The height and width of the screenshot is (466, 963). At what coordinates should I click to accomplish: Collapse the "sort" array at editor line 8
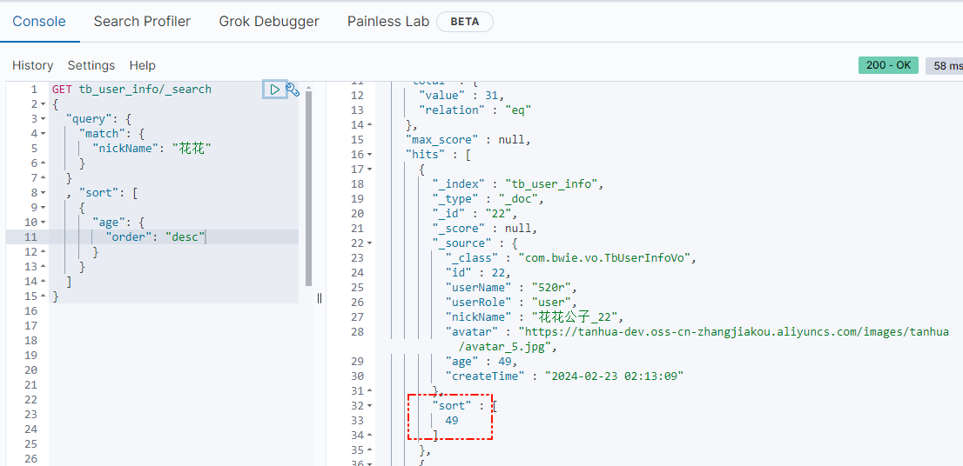(x=43, y=192)
